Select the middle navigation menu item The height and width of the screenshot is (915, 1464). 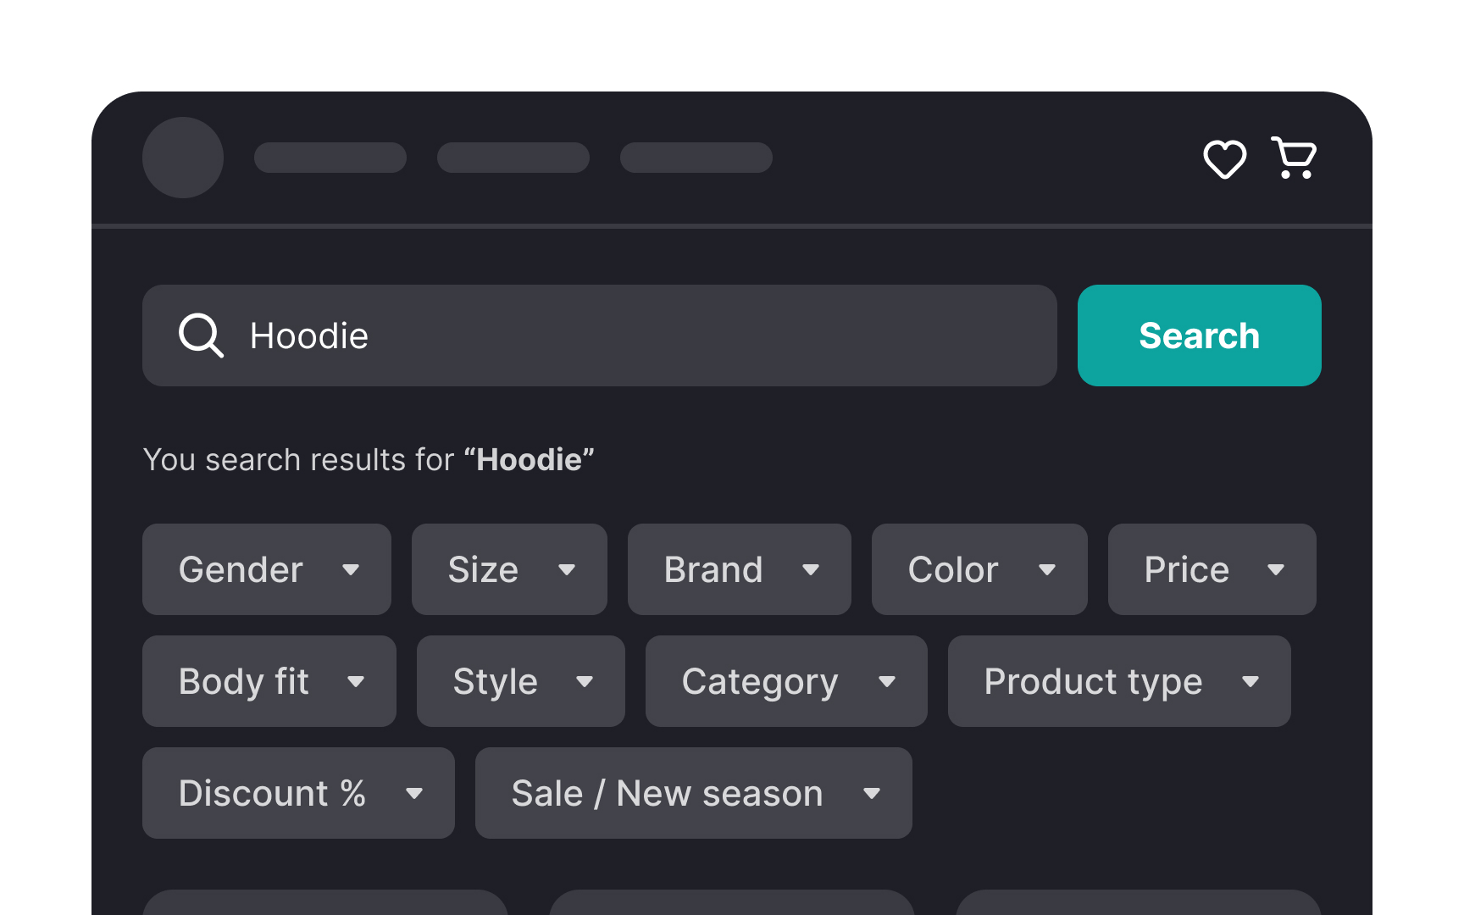point(513,157)
